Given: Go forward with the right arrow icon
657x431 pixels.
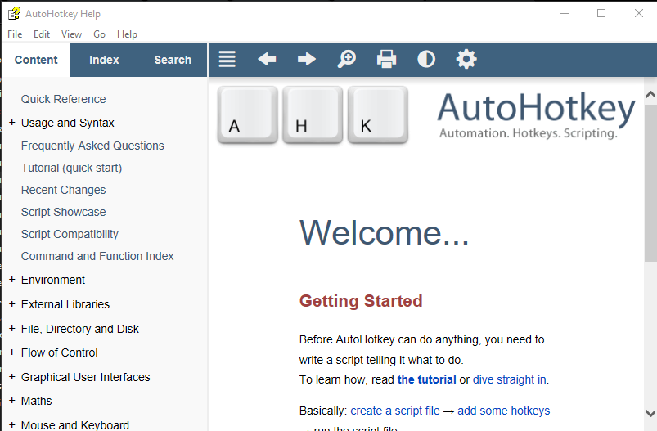Looking at the screenshot, I should point(307,59).
